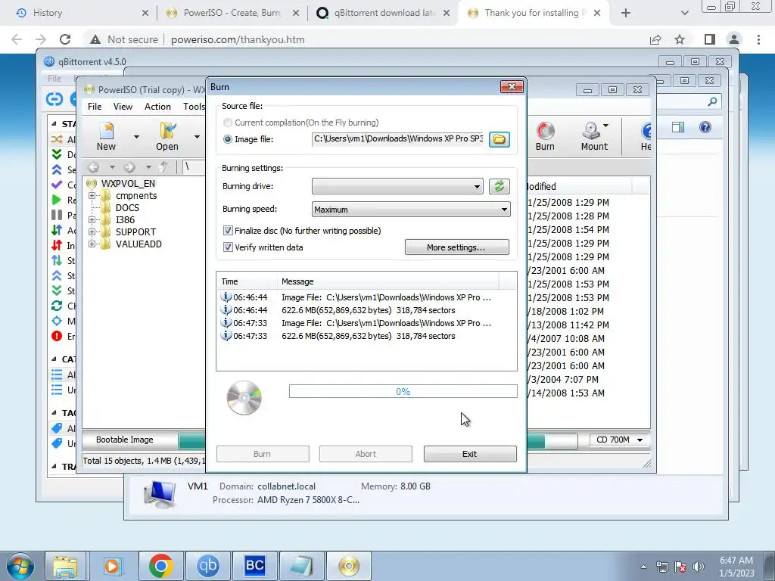The height and width of the screenshot is (581, 775).
Task: Open the Windows Start menu
Action: click(x=20, y=566)
